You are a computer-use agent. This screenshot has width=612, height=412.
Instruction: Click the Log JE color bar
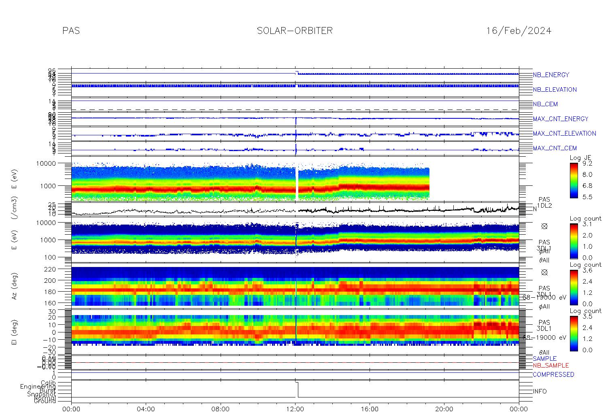coord(574,180)
